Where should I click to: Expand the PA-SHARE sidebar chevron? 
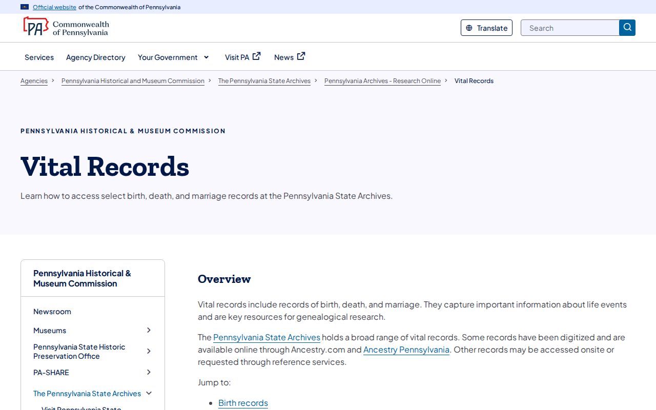click(149, 372)
